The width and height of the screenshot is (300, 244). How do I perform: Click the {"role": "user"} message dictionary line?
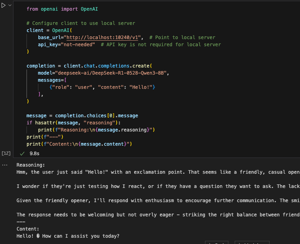coord(102,87)
